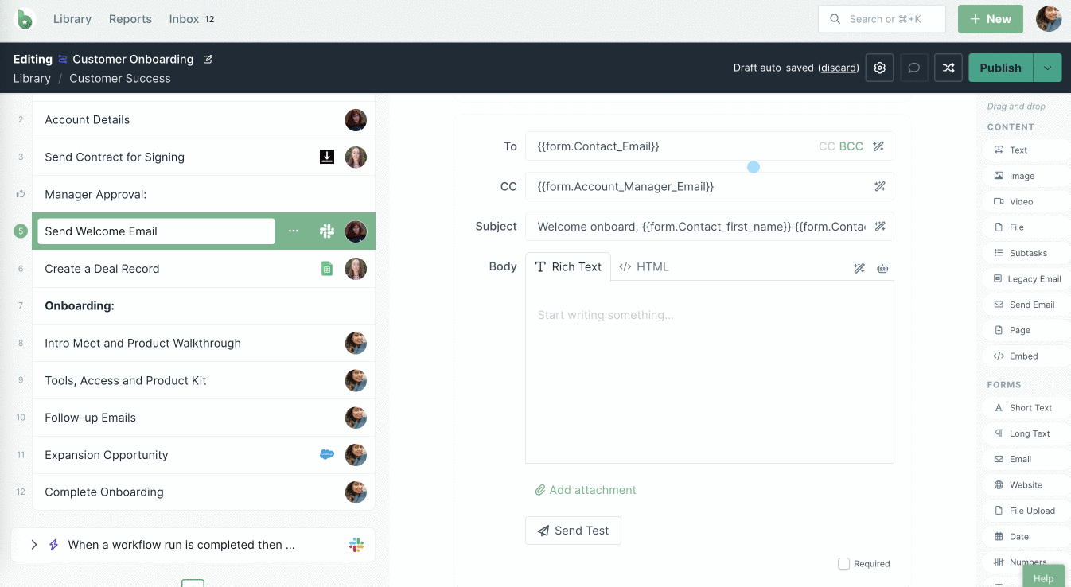Viewport: 1071px width, 587px height.
Task: Click the magic wand in To field
Action: coord(878,146)
